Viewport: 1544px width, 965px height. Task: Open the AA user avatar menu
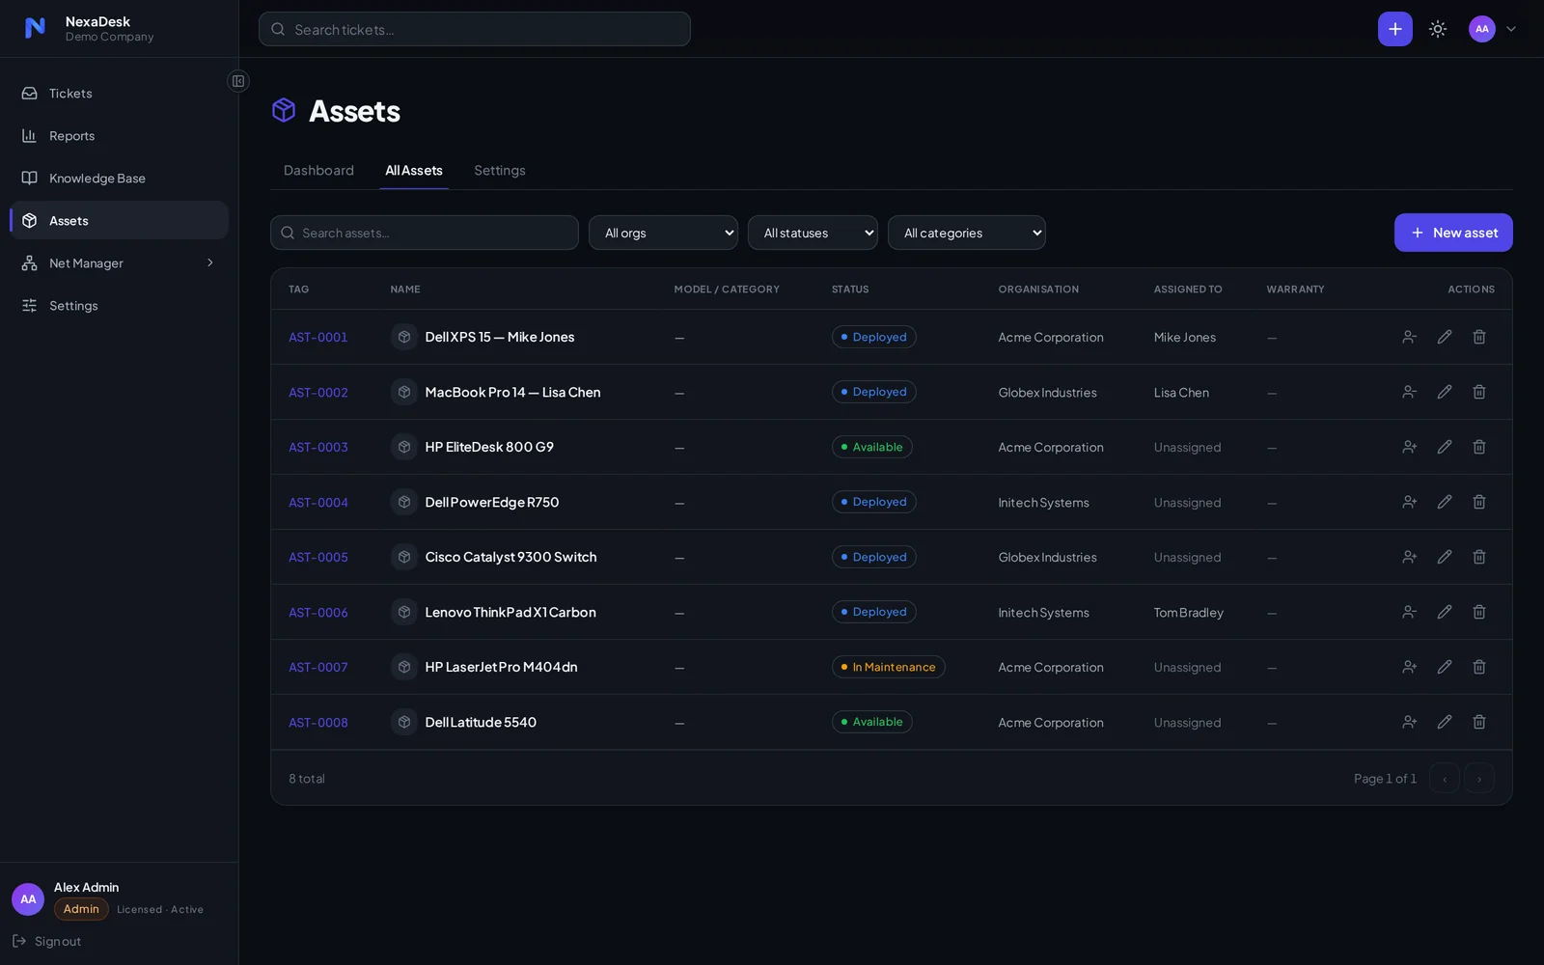point(1481,29)
